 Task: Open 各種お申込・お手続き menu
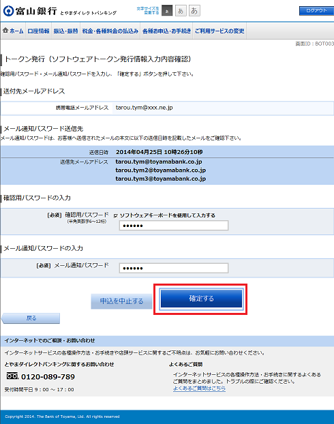(x=166, y=31)
